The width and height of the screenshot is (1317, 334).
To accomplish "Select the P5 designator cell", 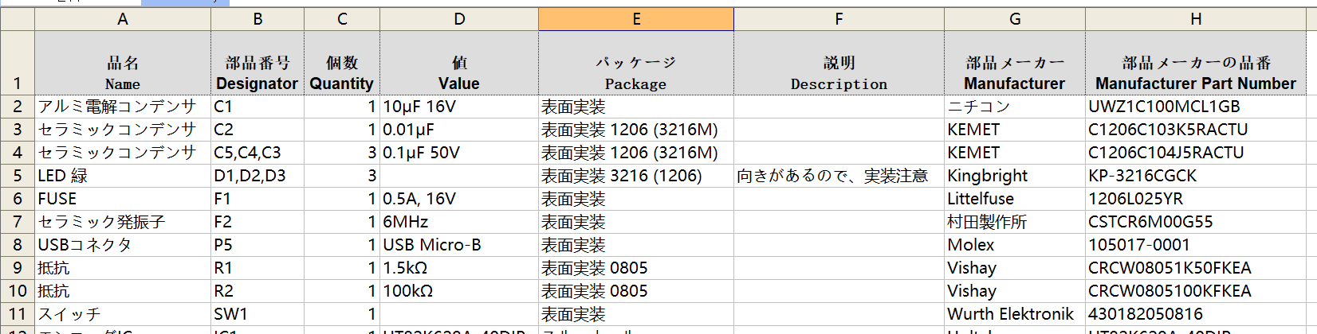I will [258, 245].
